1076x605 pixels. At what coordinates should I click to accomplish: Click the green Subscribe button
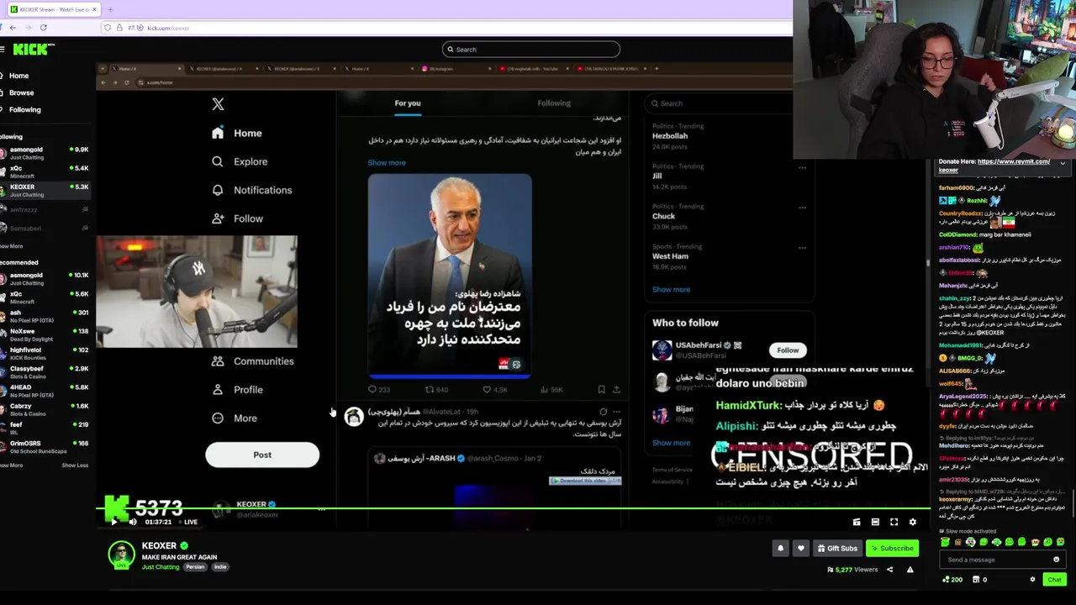892,549
